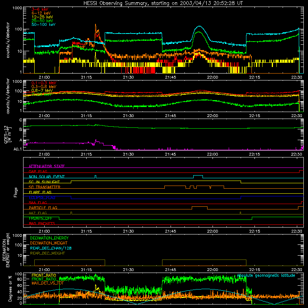Click the MAX_DET_VS_TOT legend label
Screen dimensions: 308x308
tap(48, 283)
